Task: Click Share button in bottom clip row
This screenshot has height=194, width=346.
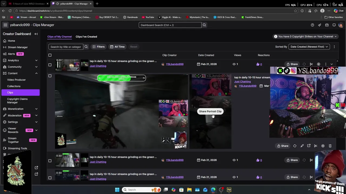Action: point(292,177)
